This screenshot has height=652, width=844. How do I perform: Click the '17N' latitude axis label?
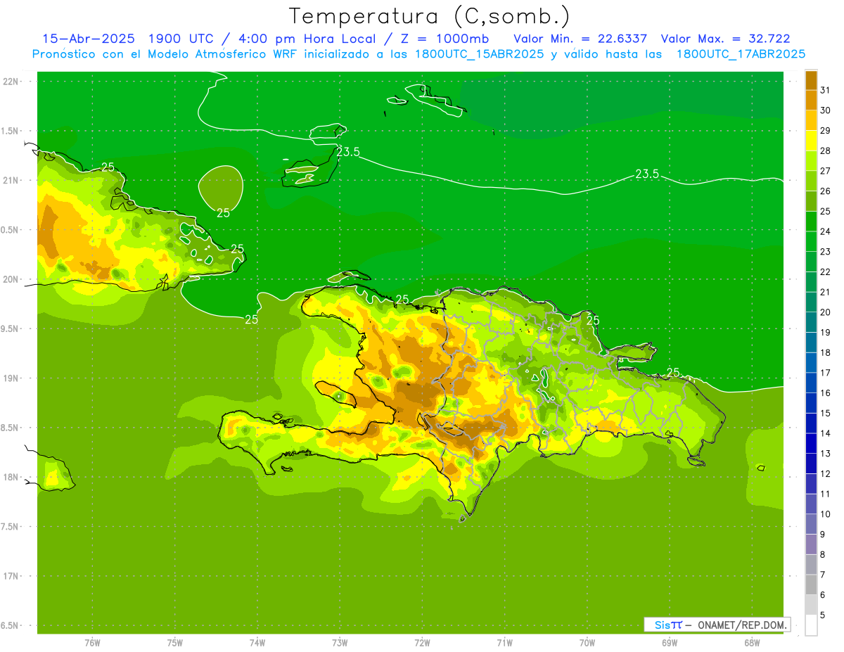point(11,576)
